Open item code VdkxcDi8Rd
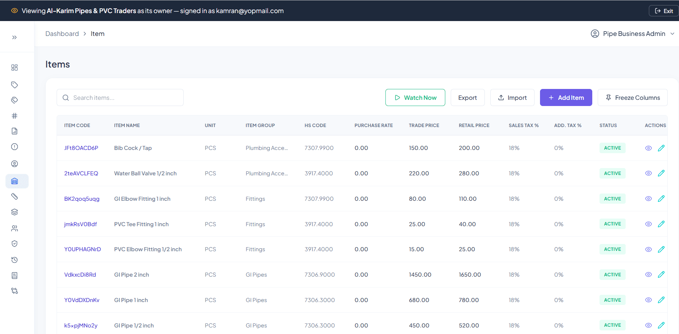The width and height of the screenshot is (679, 334). [80, 275]
